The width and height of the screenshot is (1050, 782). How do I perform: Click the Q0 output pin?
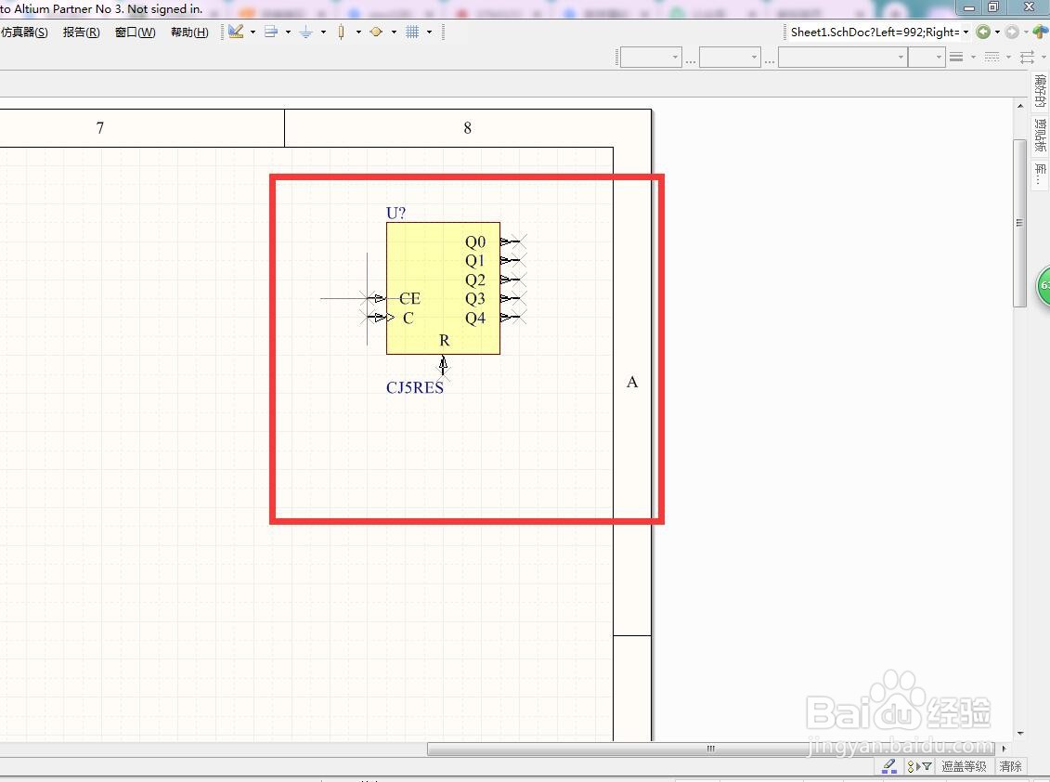pos(513,241)
